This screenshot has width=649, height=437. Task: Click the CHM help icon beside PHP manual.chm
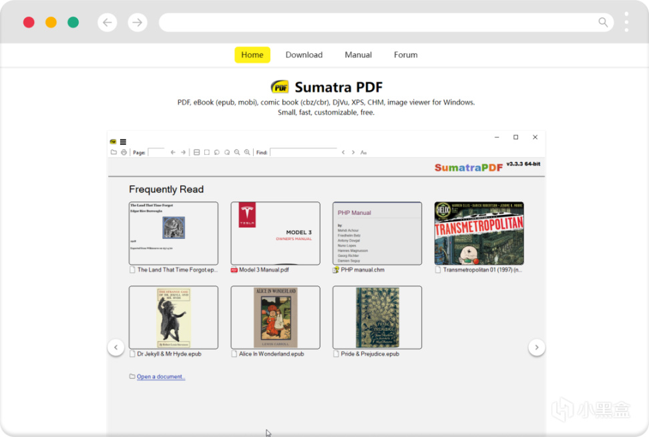click(x=336, y=270)
